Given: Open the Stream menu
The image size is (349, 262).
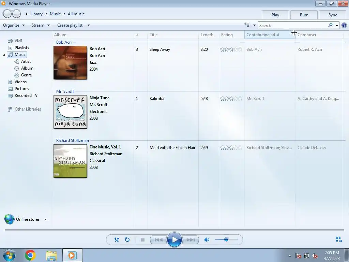Looking at the screenshot, I should point(41,25).
